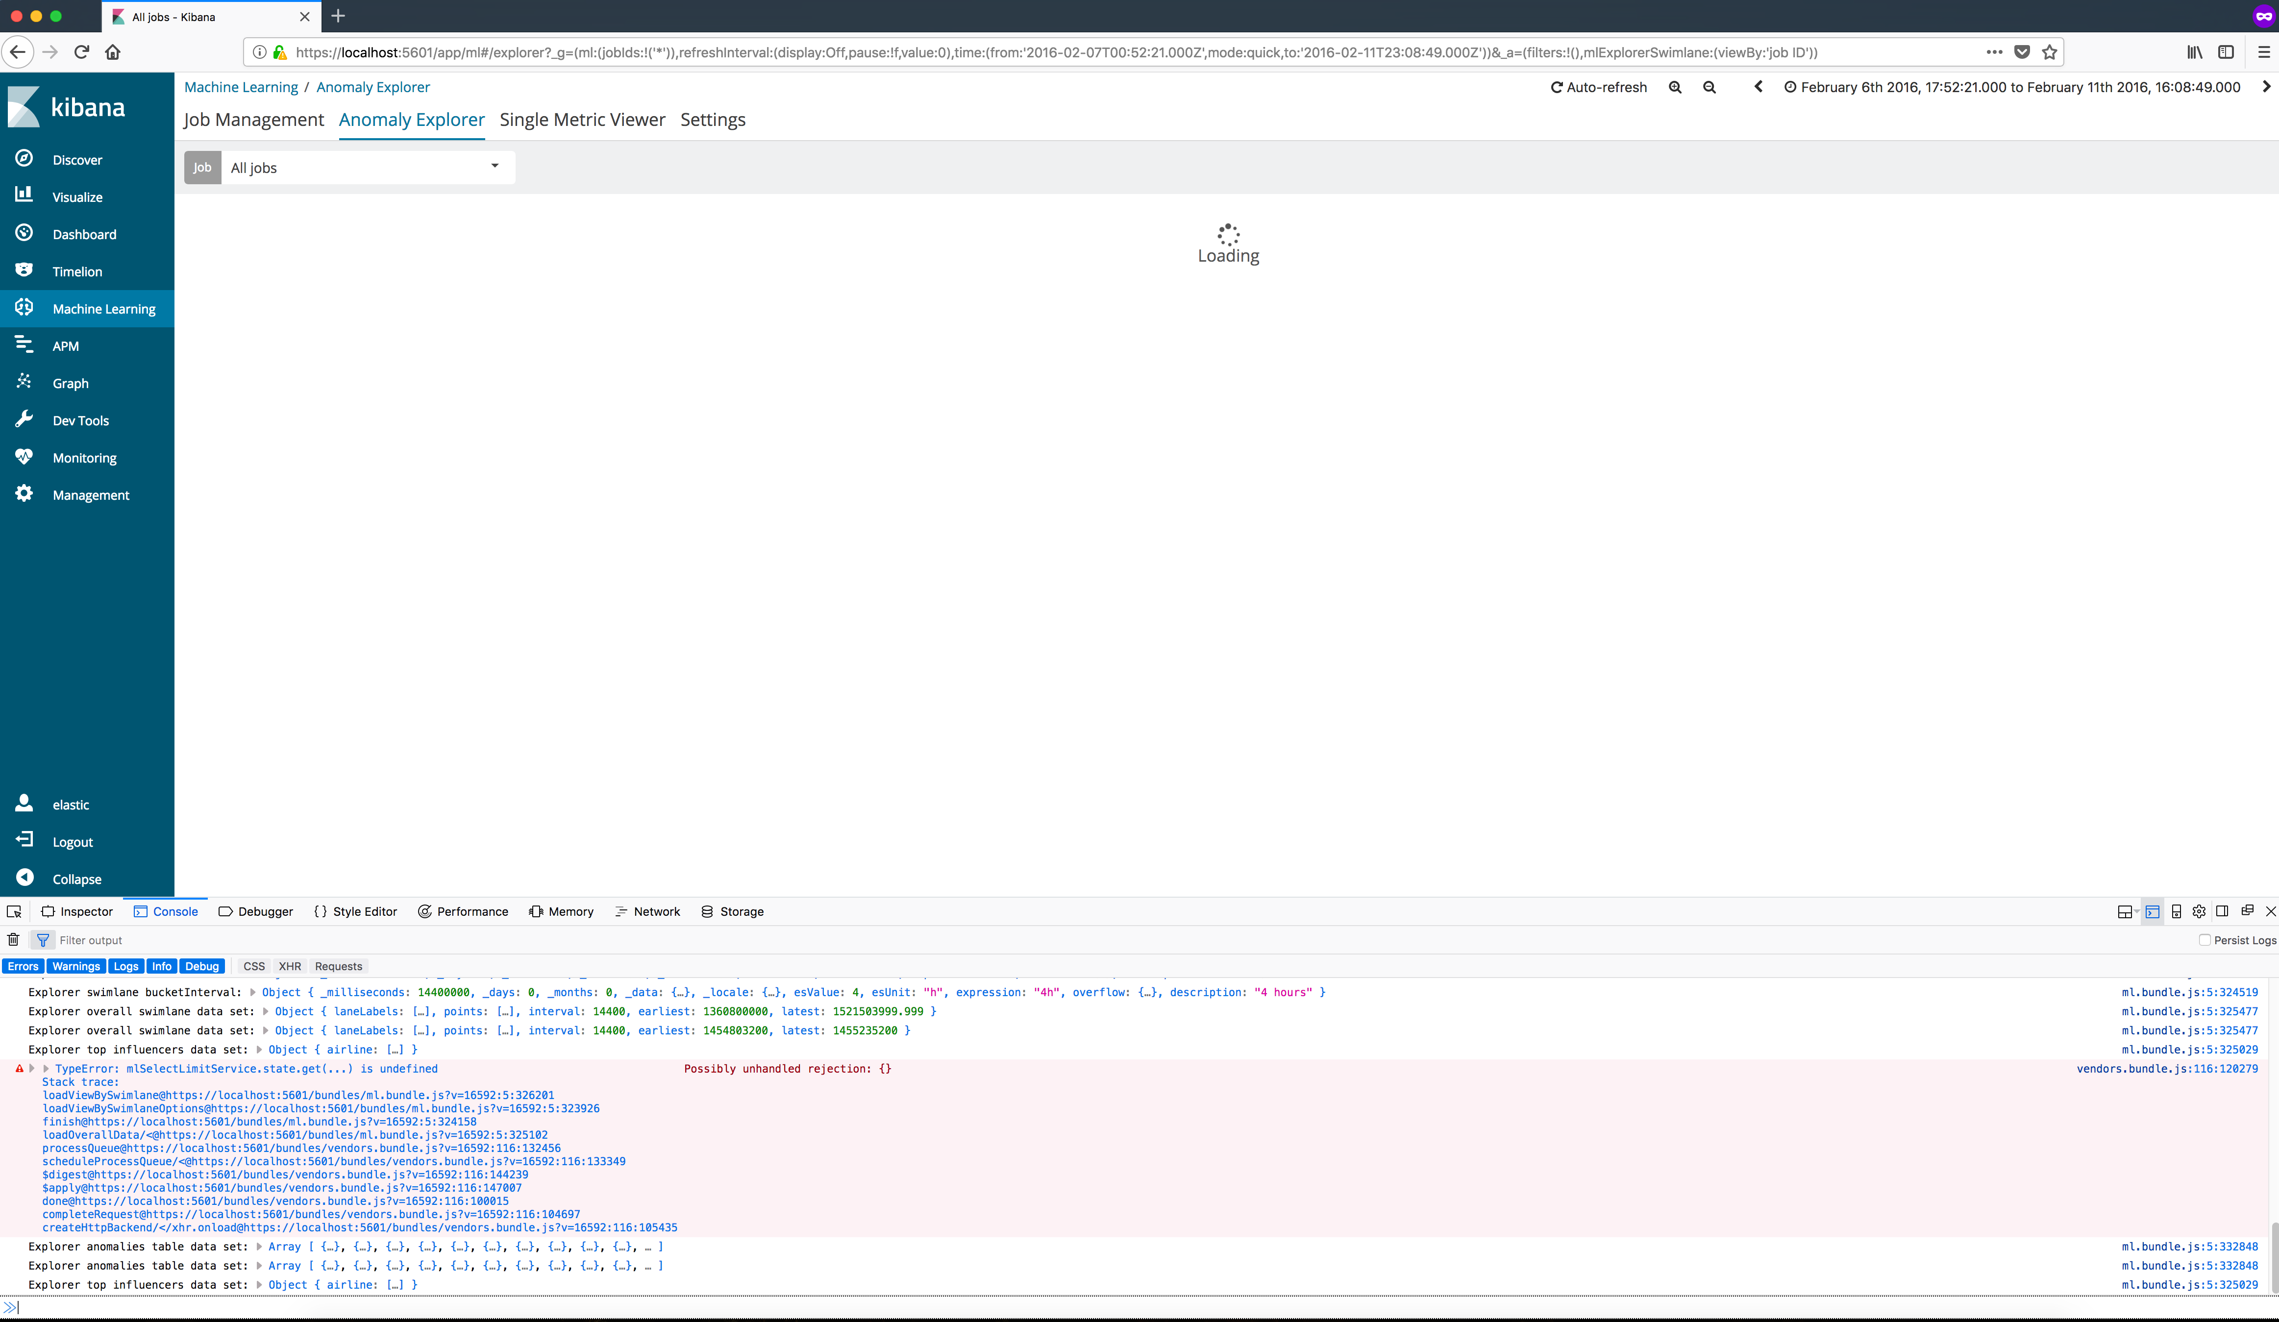Toggle the Errors filter in console
Image resolution: width=2279 pixels, height=1322 pixels.
click(x=23, y=966)
